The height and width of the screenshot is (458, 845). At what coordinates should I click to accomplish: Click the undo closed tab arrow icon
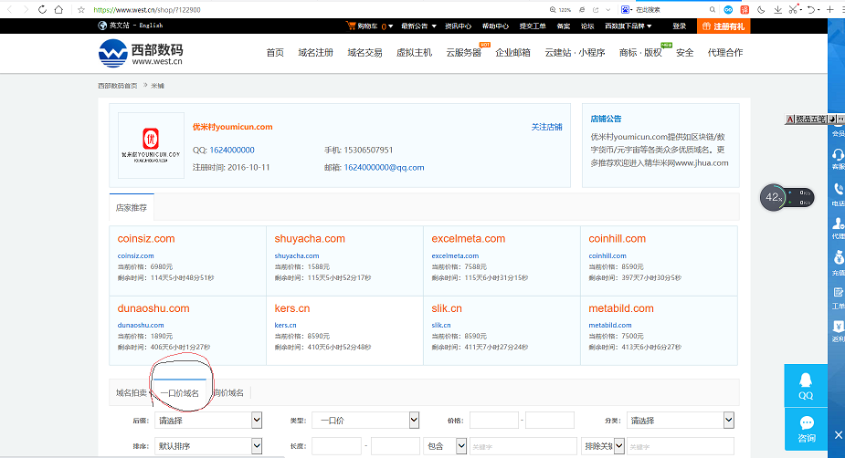click(x=810, y=10)
